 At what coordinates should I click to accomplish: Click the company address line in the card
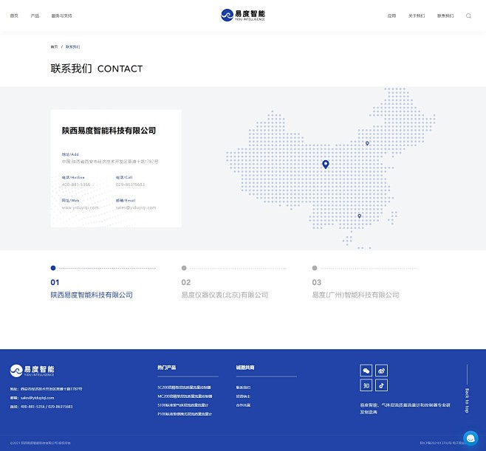pyautogui.click(x=110, y=162)
